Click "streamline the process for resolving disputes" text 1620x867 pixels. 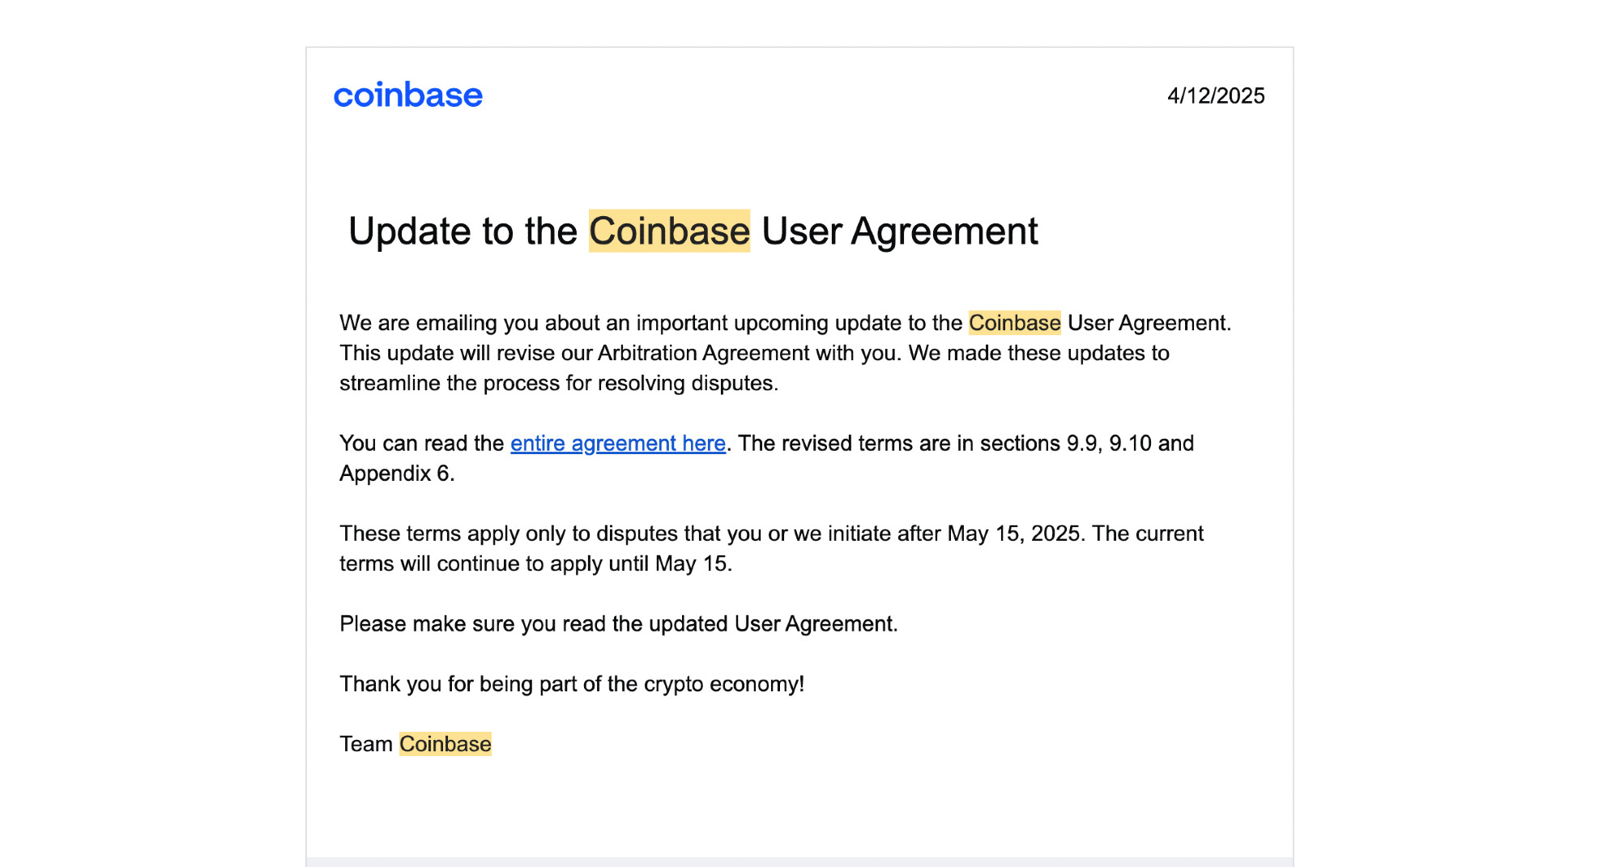point(559,383)
